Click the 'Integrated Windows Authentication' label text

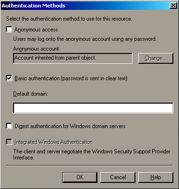tap(53, 142)
